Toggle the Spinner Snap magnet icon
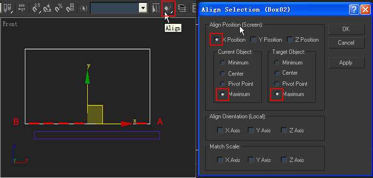This screenshot has height=178, width=373. pyautogui.click(x=70, y=9)
